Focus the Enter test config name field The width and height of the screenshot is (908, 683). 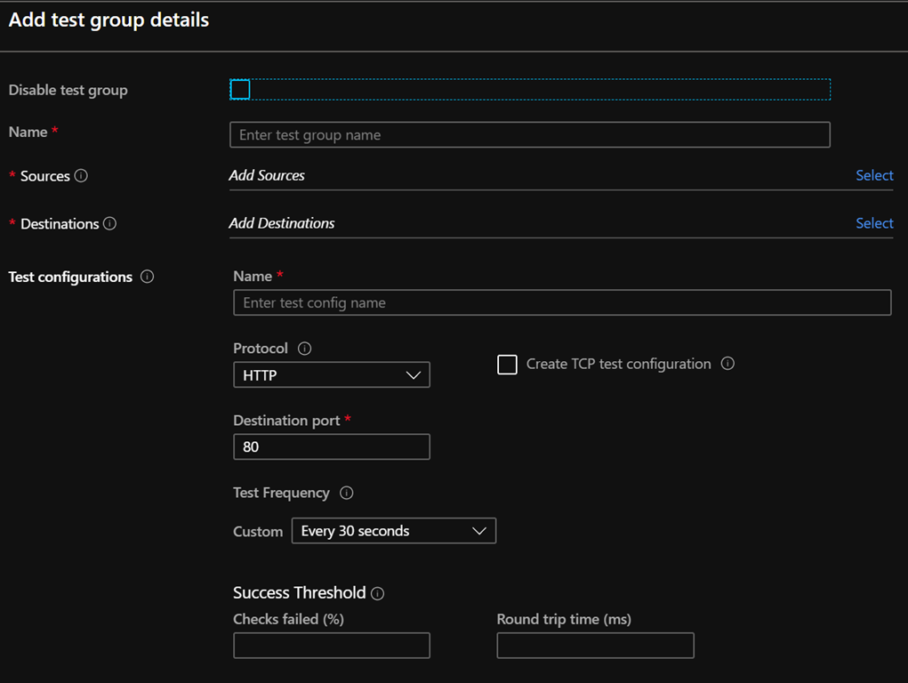click(x=561, y=303)
